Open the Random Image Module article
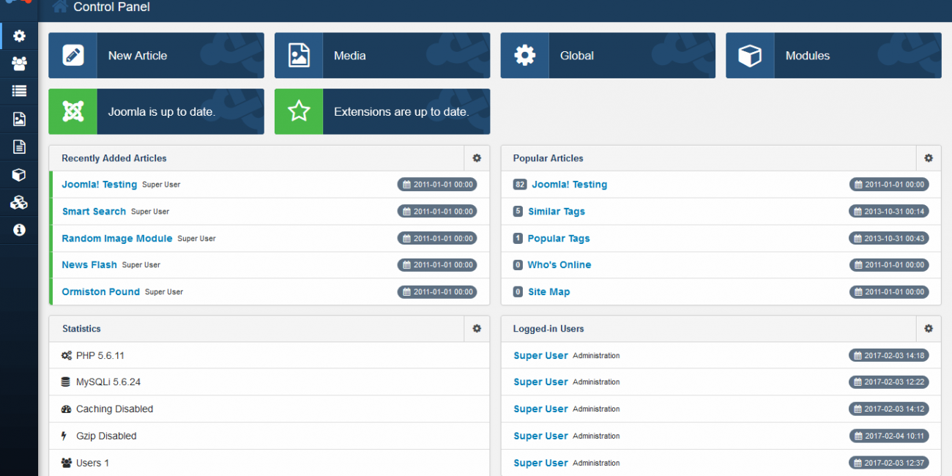 coord(117,239)
